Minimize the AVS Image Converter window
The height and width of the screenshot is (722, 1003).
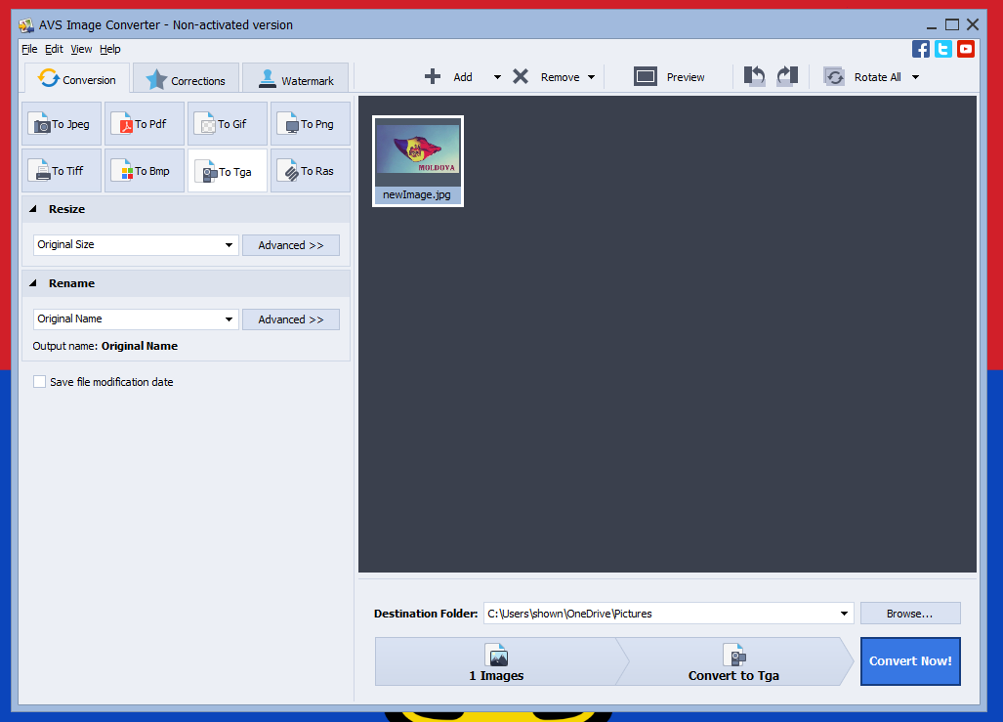tap(932, 25)
